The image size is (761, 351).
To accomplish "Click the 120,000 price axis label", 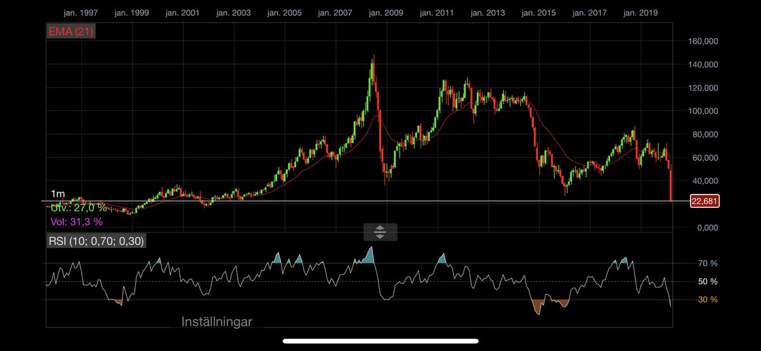I will click(702, 87).
